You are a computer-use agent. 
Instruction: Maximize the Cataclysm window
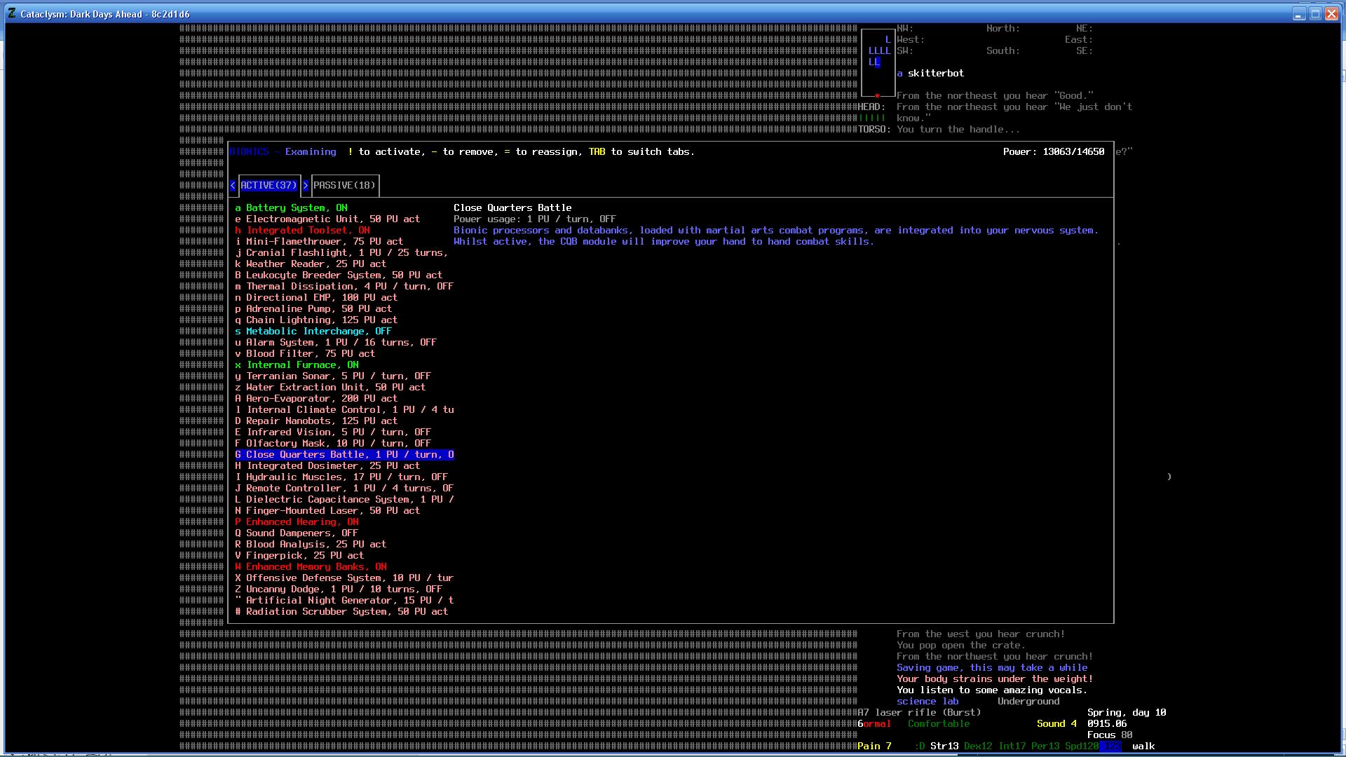click(x=1315, y=14)
